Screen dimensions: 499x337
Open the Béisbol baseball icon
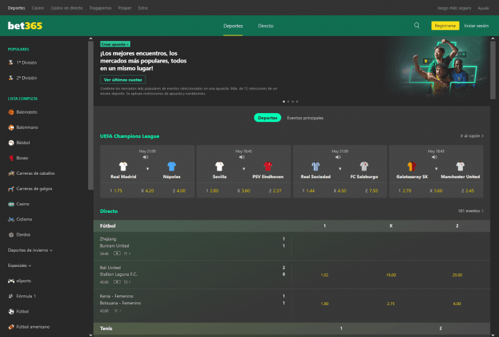coord(11,143)
